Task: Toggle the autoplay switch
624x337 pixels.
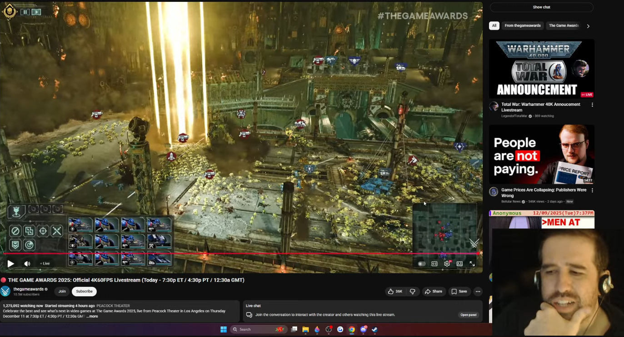Action: tap(422, 264)
